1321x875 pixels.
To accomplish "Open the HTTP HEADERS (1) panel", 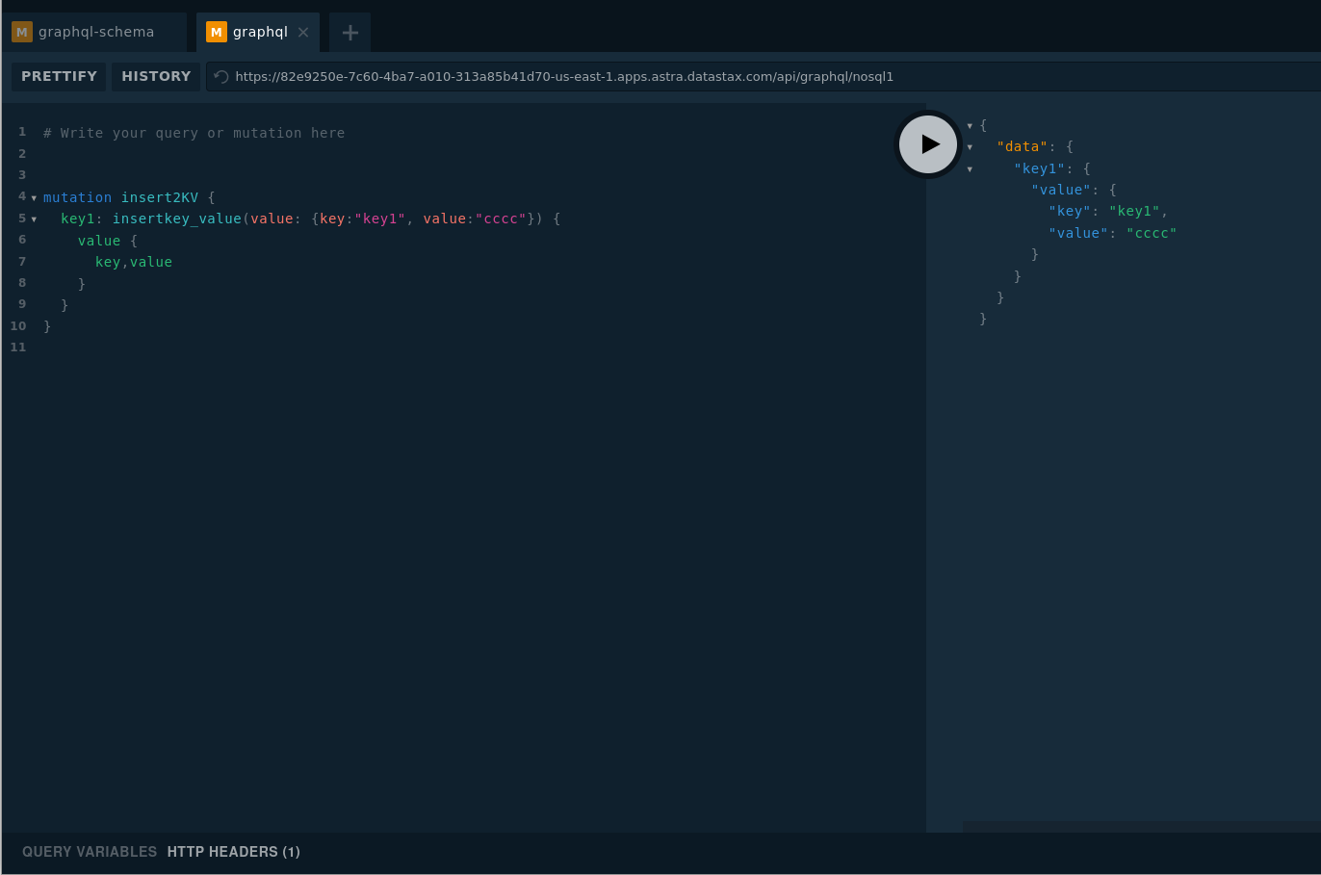I will [x=233, y=852].
